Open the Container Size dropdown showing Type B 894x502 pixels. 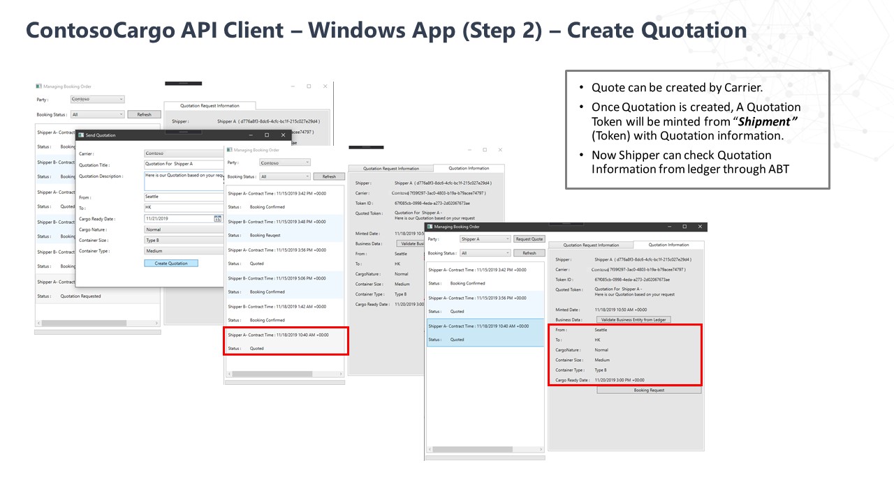[x=184, y=240]
